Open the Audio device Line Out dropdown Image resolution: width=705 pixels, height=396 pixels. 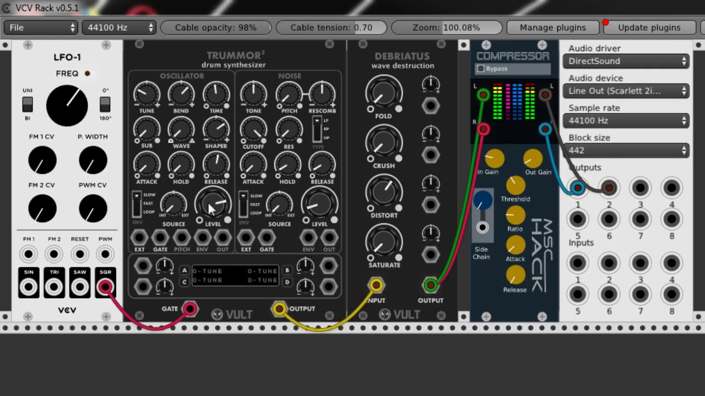(626, 91)
